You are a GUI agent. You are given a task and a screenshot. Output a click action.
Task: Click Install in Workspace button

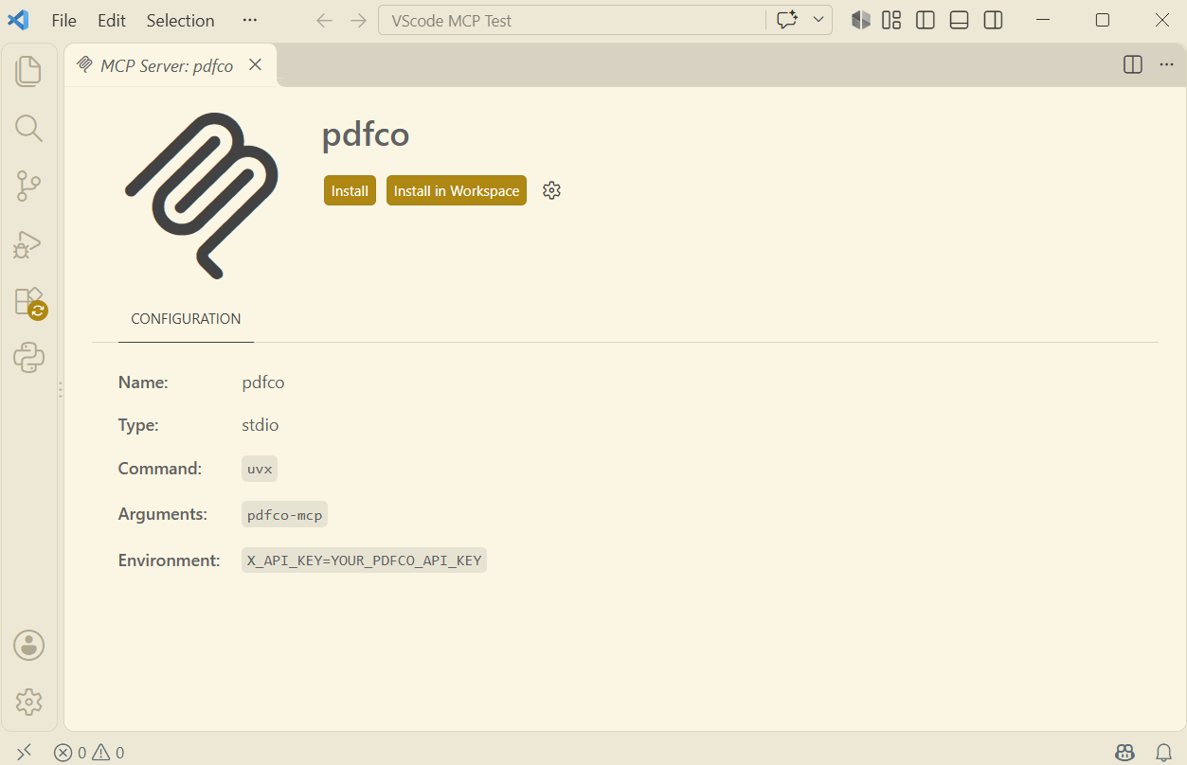[457, 190]
